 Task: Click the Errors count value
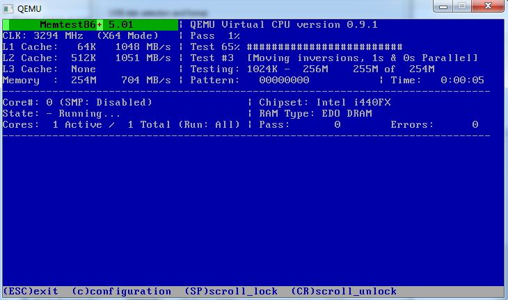(x=475, y=125)
